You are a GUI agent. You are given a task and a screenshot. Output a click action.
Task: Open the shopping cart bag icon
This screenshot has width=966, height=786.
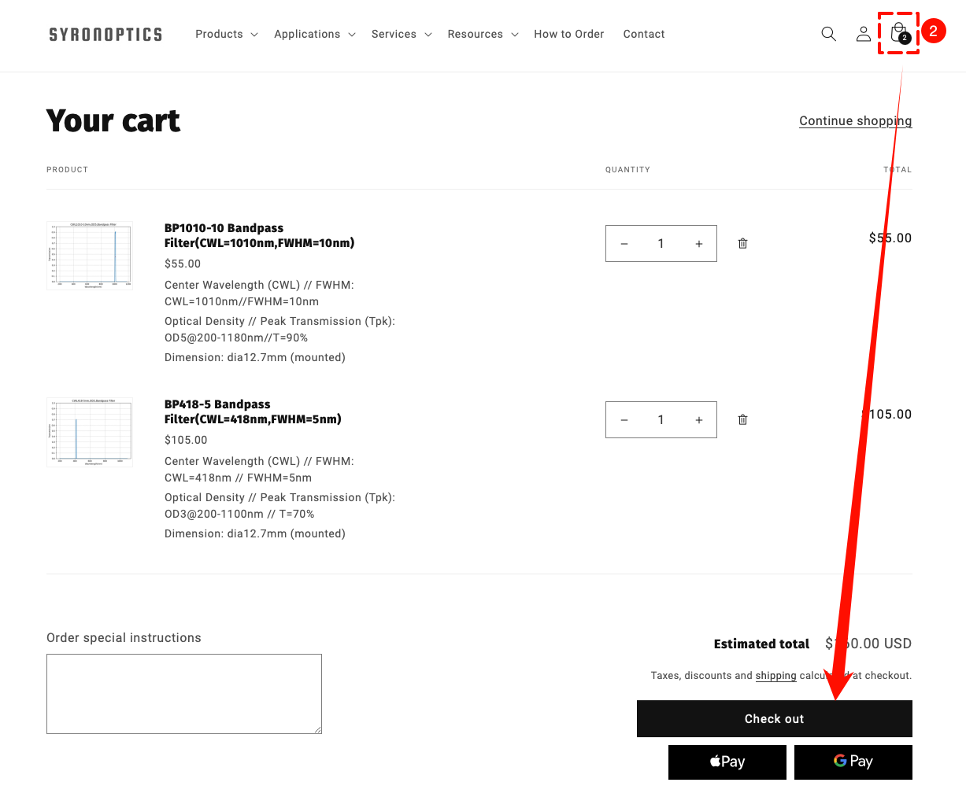click(898, 33)
